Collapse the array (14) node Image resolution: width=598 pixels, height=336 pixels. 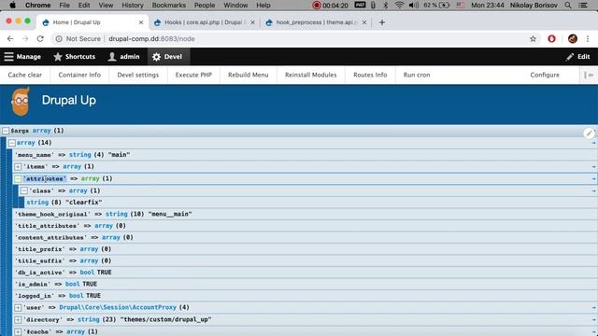click(12, 143)
